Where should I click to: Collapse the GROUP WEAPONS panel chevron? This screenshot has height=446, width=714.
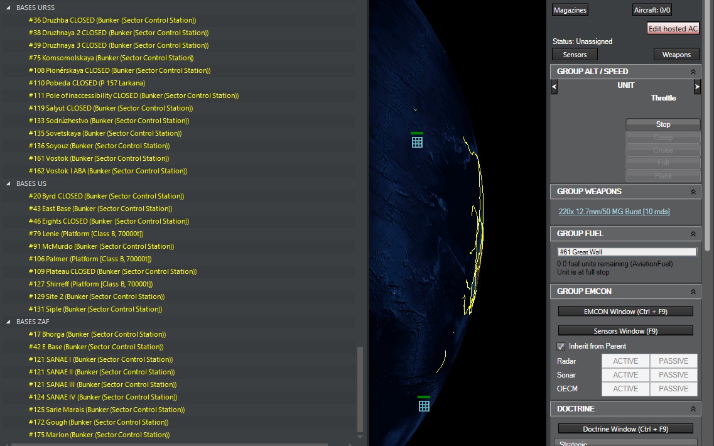point(693,192)
